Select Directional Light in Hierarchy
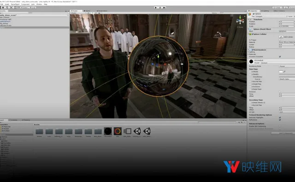Viewport: 295px width, 182px height. 6,19
